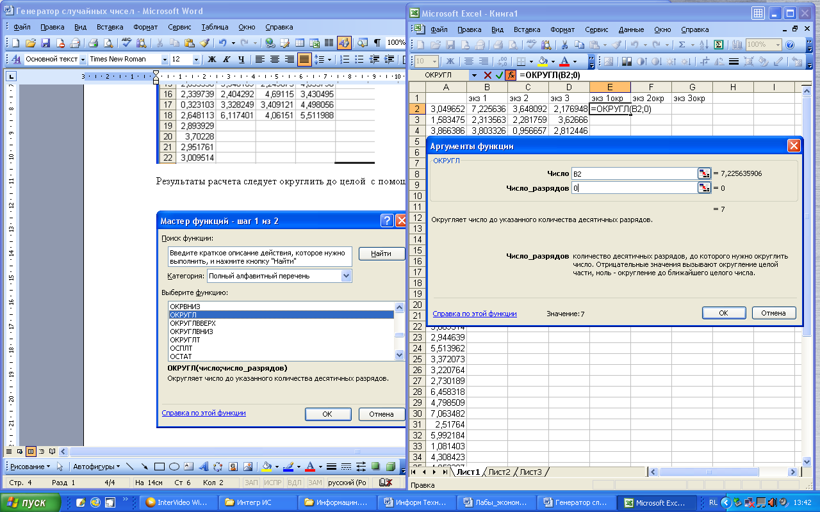Open the Excel Файл menu
Viewport: 820px width, 512px height.
point(439,29)
